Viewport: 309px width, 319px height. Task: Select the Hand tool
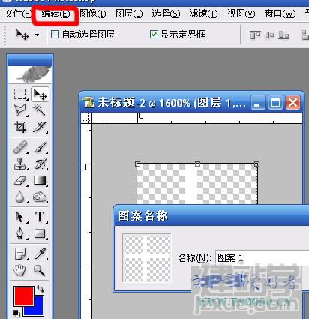tap(20, 270)
